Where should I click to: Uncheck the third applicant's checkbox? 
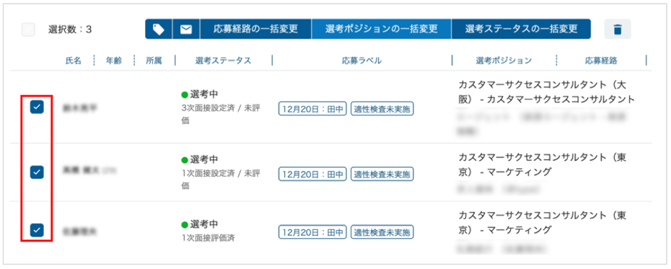tap(37, 230)
